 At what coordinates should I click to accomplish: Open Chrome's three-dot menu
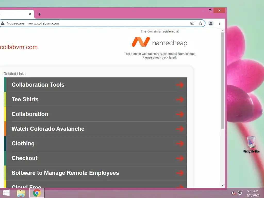[x=219, y=23]
